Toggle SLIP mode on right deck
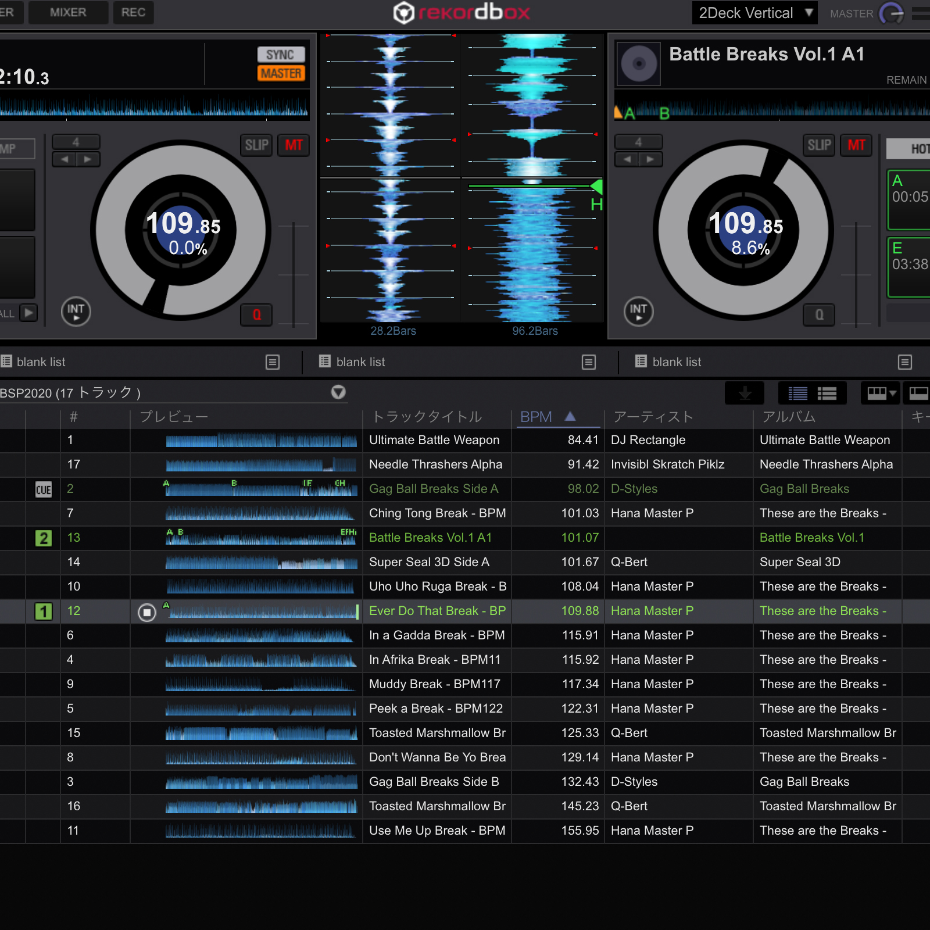 tap(819, 145)
